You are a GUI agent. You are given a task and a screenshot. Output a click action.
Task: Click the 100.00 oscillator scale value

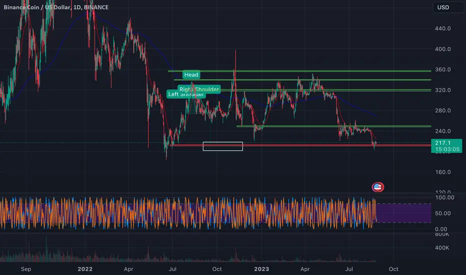pyautogui.click(x=444, y=197)
